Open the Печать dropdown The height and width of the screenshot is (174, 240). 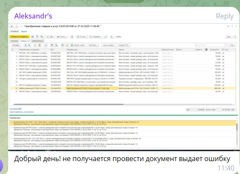coord(62,37)
